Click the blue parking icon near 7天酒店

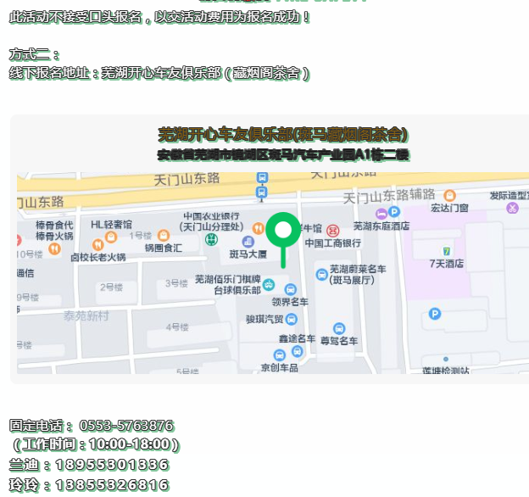[x=435, y=314]
